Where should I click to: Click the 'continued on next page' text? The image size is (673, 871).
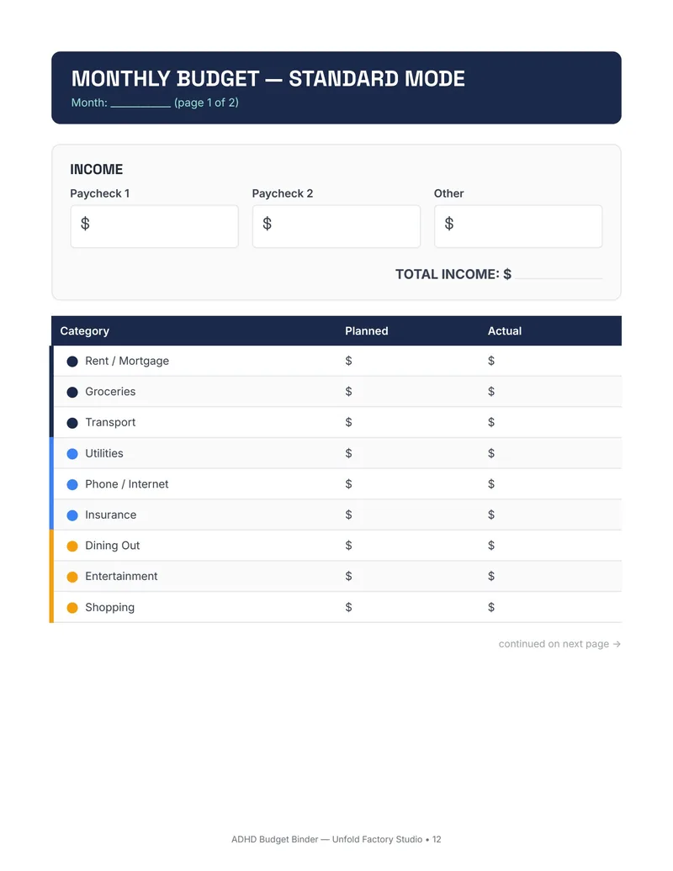[x=559, y=644]
